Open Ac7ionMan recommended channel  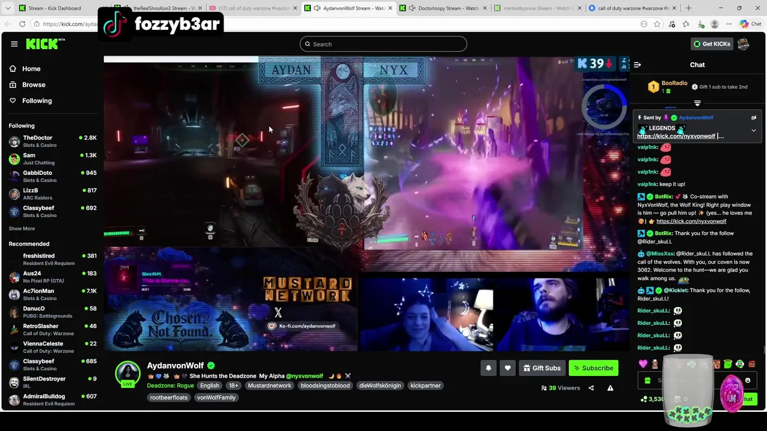coord(52,295)
